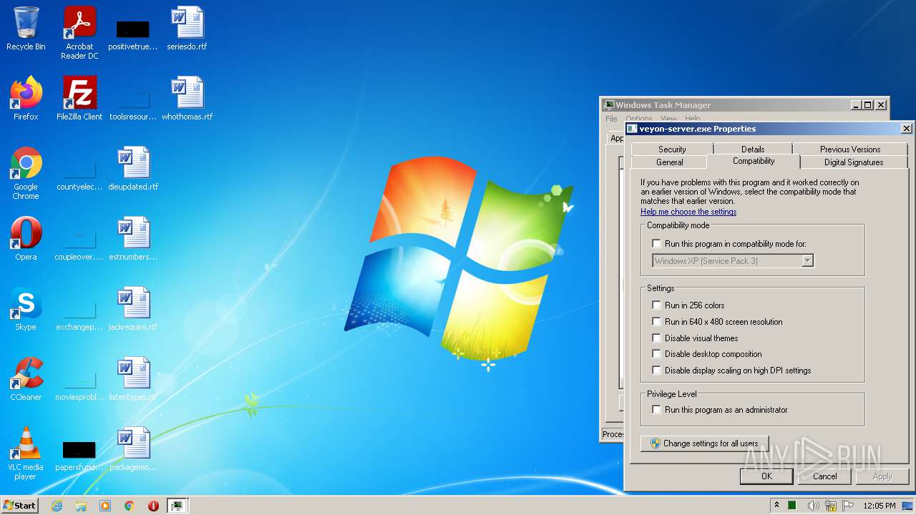The height and width of the screenshot is (515, 916).
Task: Open Internet Explorer in the taskbar
Action: pos(57,506)
